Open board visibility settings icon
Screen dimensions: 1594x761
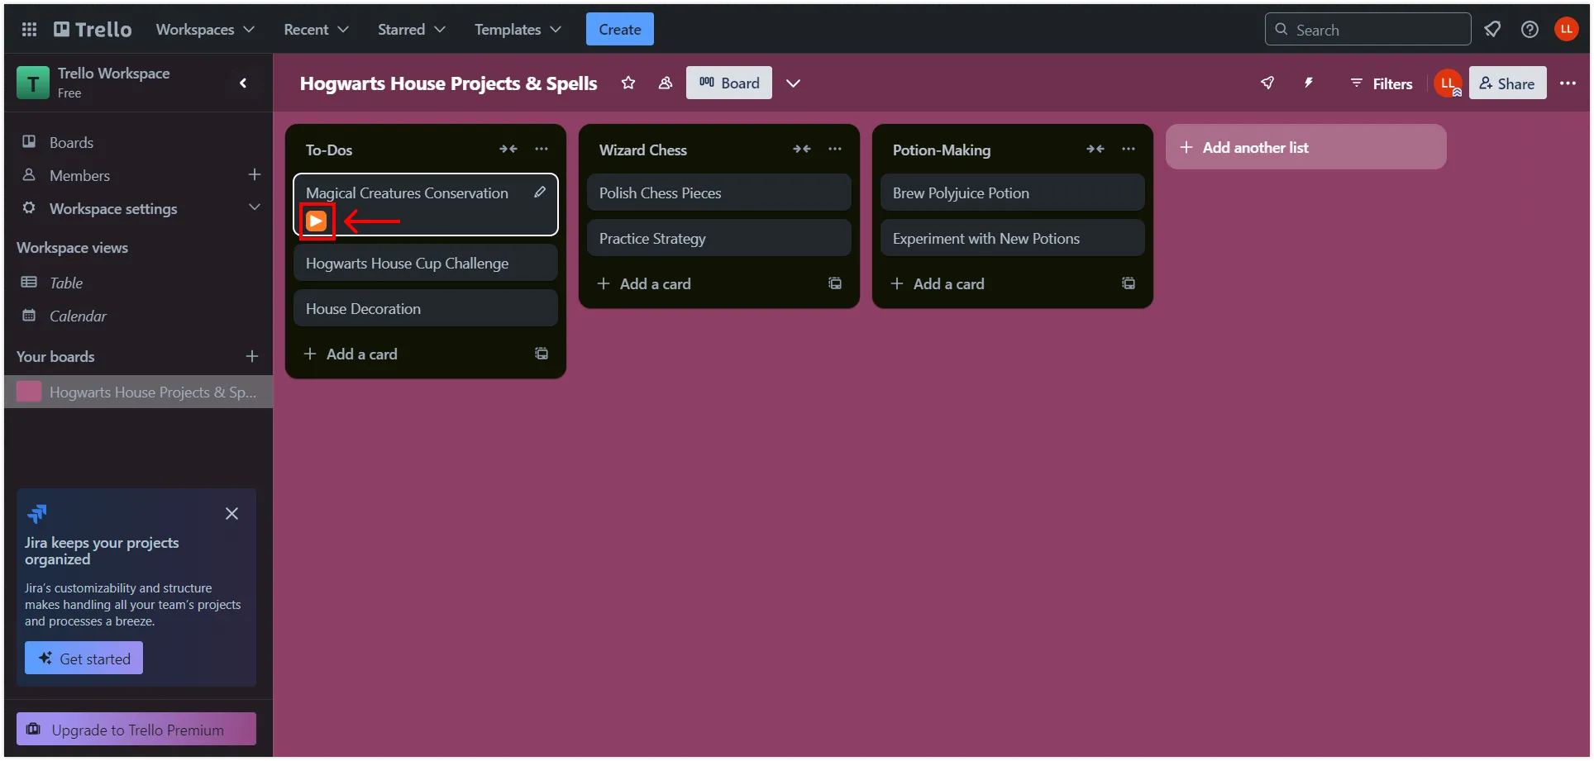[x=665, y=83]
